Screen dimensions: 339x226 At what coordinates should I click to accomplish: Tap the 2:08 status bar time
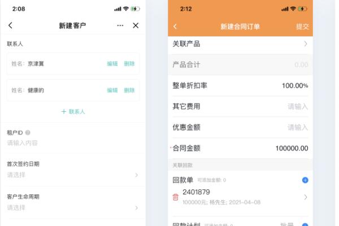point(19,9)
